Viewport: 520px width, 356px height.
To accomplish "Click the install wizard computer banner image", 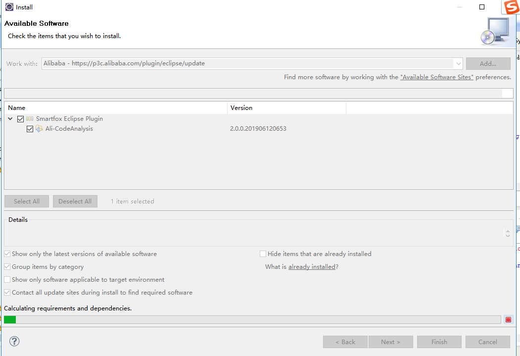I will click(x=495, y=32).
